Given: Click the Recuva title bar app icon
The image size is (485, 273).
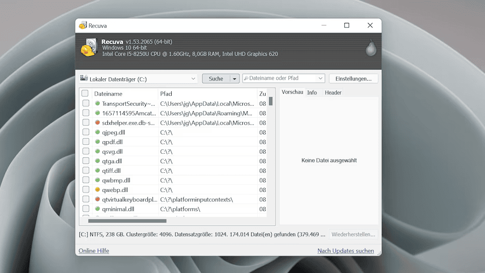Looking at the screenshot, I should [x=82, y=25].
